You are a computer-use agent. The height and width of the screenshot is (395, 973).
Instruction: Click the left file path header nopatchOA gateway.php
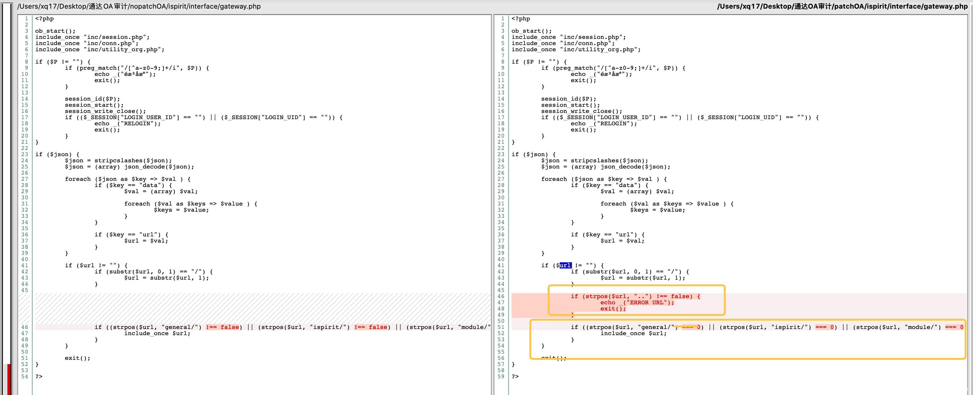coord(139,6)
